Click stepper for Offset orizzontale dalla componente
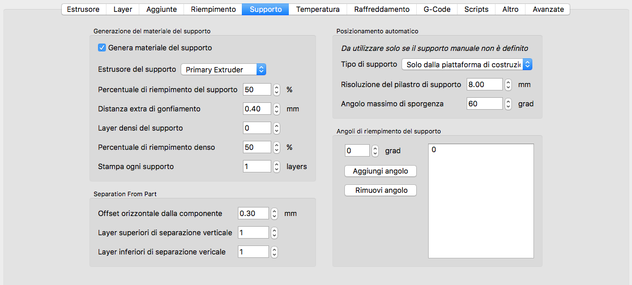Screen dimensions: 632x285 click(x=274, y=214)
